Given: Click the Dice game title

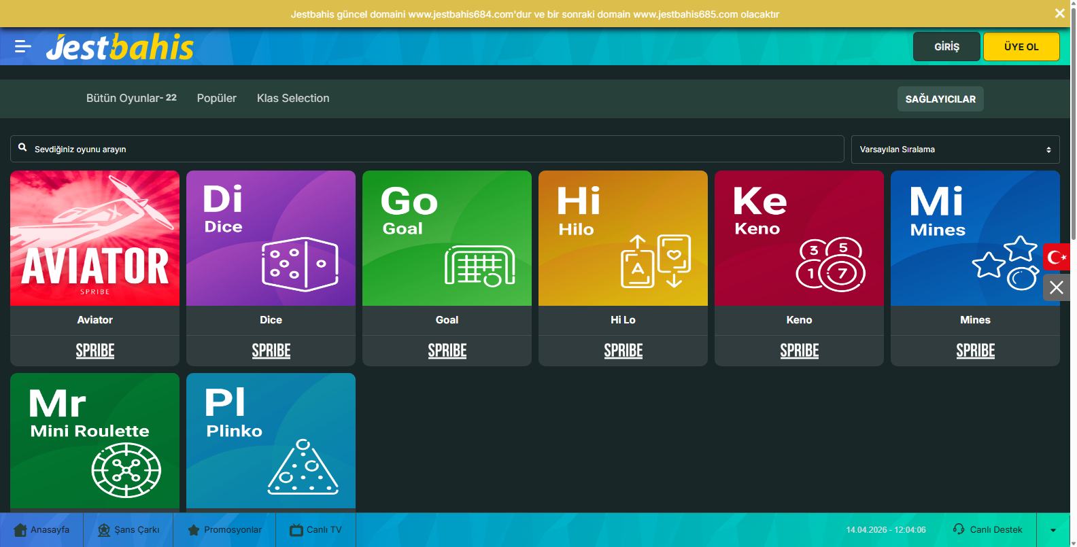Looking at the screenshot, I should tap(271, 320).
